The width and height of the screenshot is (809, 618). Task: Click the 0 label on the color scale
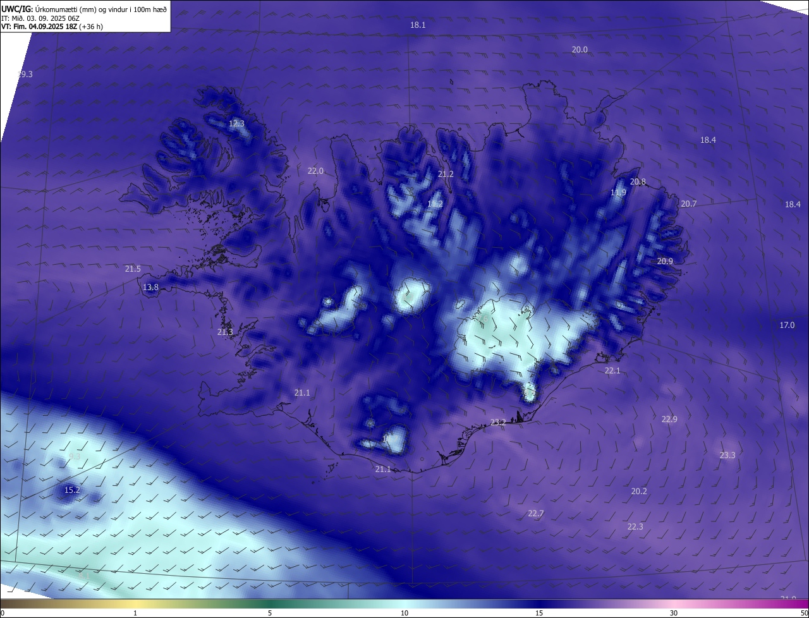point(3,614)
